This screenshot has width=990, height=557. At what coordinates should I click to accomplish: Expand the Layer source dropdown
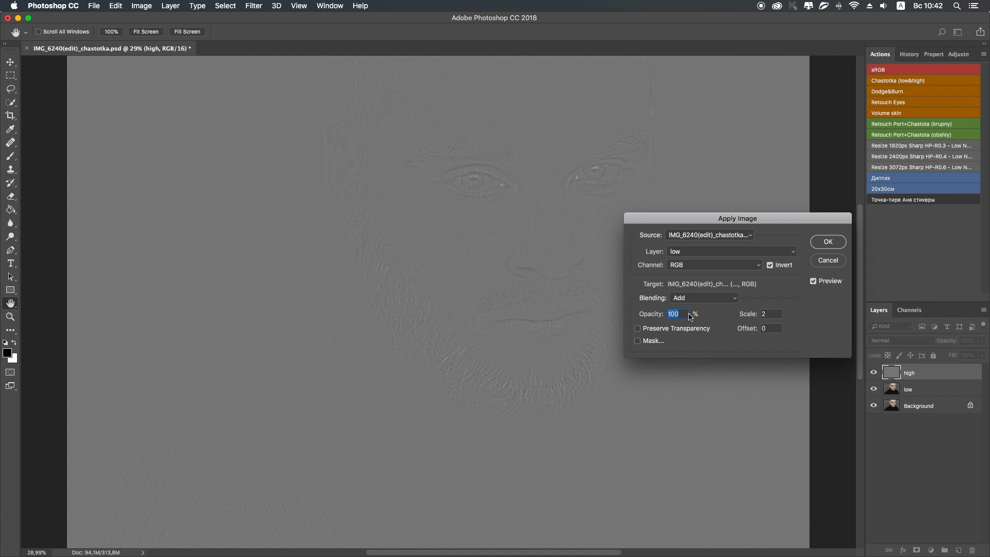point(732,252)
